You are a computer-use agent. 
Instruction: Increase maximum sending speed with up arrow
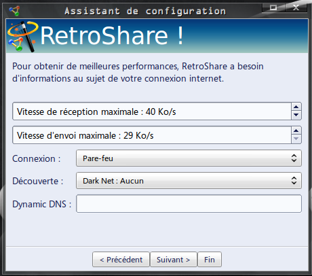click(x=296, y=131)
